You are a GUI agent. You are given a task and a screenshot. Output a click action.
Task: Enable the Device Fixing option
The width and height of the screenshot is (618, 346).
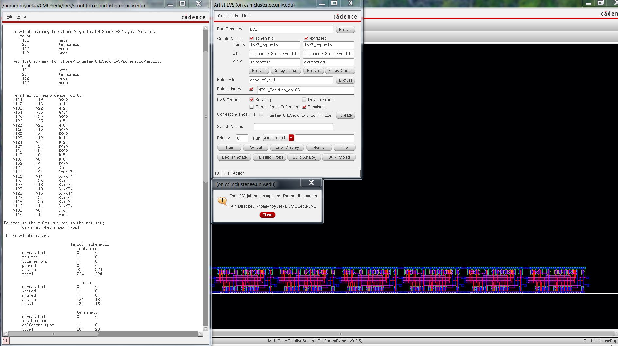[x=304, y=100]
